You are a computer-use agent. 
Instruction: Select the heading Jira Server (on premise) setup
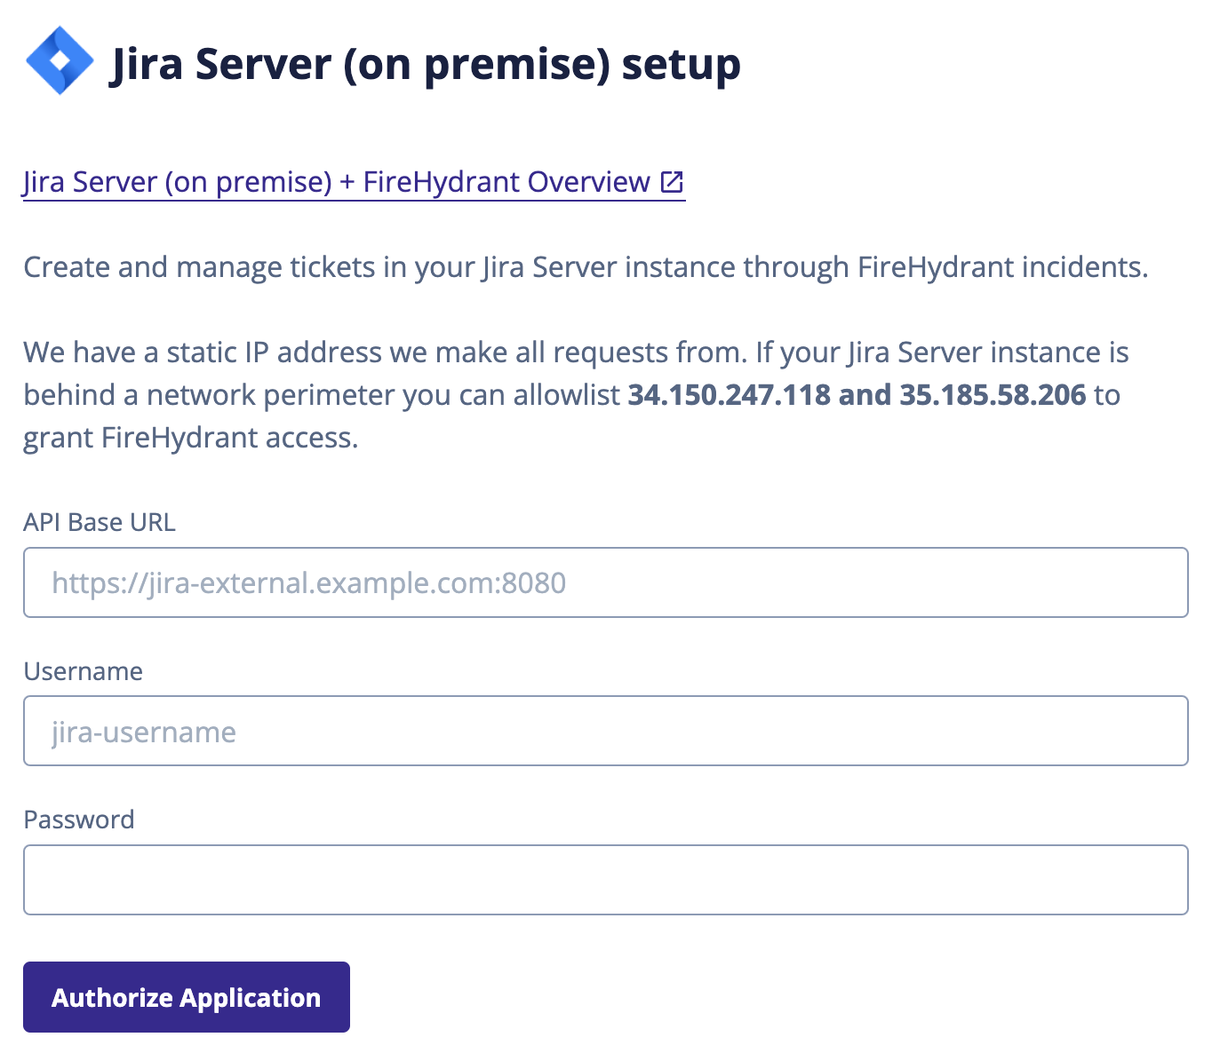tap(426, 63)
